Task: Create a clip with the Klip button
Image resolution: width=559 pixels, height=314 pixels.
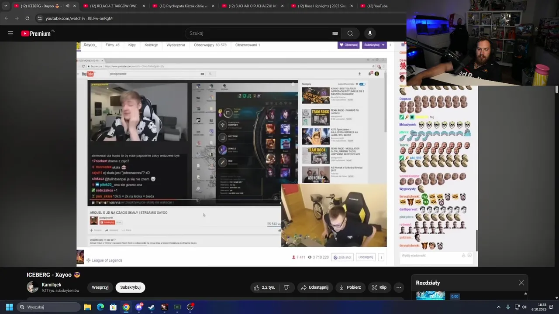Action: (x=379, y=287)
